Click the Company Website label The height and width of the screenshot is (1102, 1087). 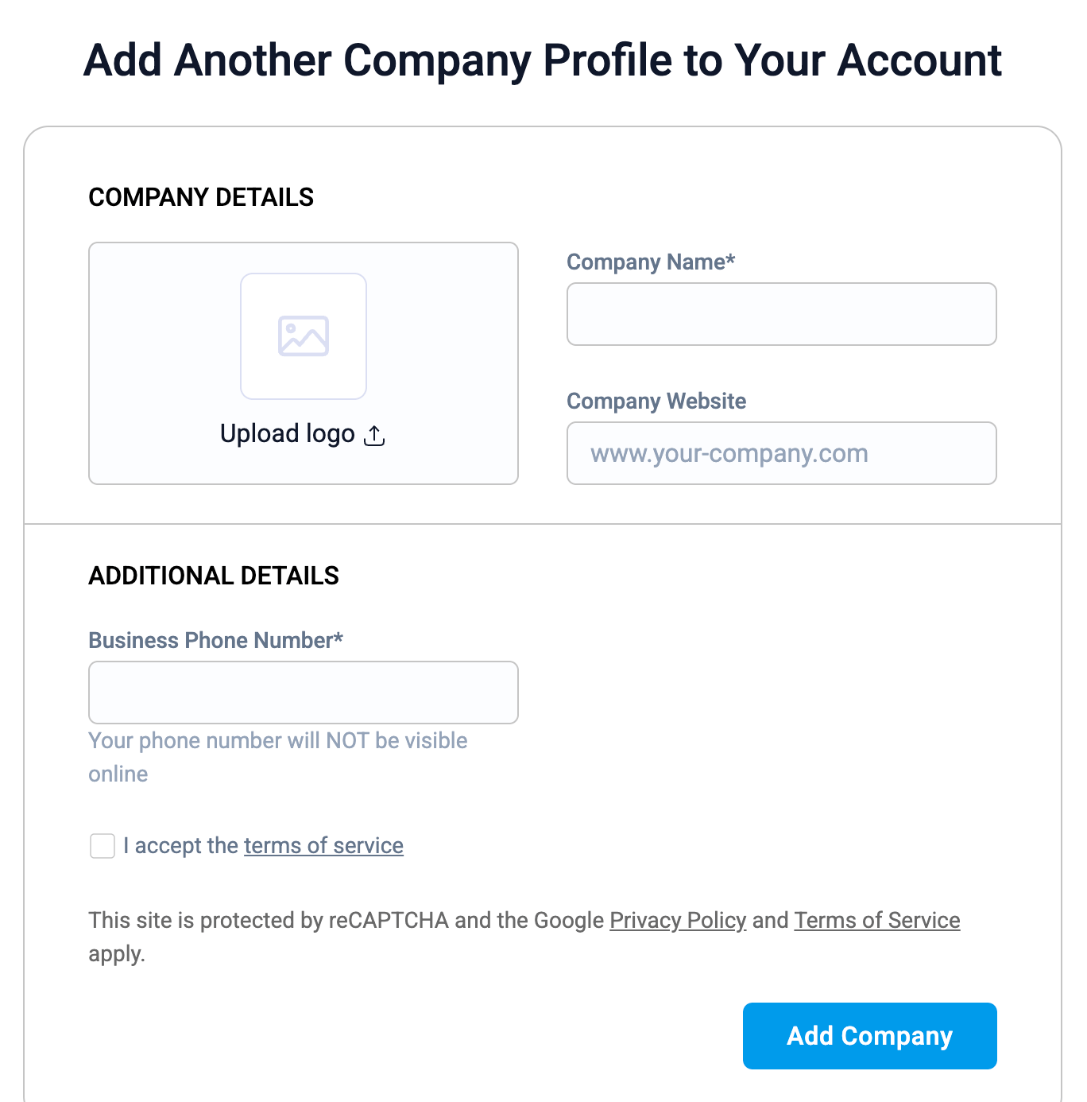(x=656, y=402)
